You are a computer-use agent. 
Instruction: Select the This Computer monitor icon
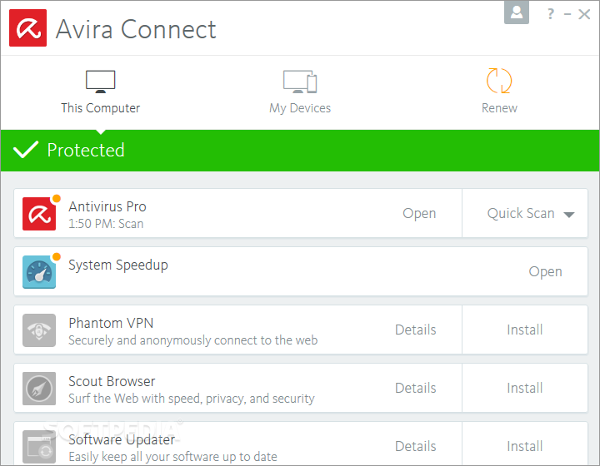pyautogui.click(x=100, y=82)
